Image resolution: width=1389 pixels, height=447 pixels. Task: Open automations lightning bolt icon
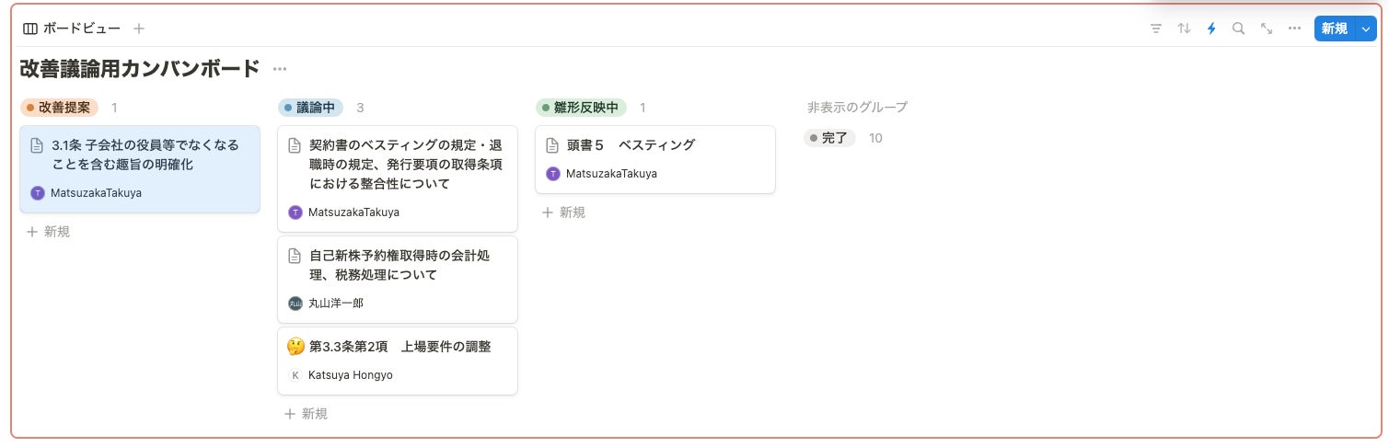[1211, 29]
